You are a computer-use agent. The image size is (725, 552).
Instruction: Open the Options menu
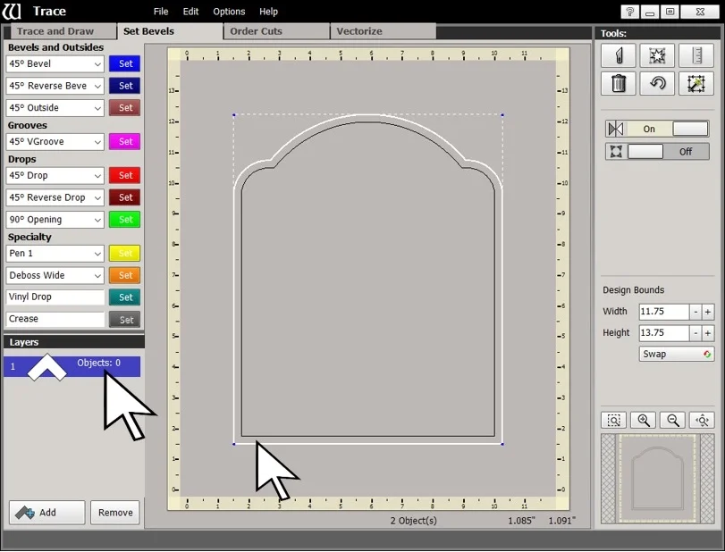[228, 11]
